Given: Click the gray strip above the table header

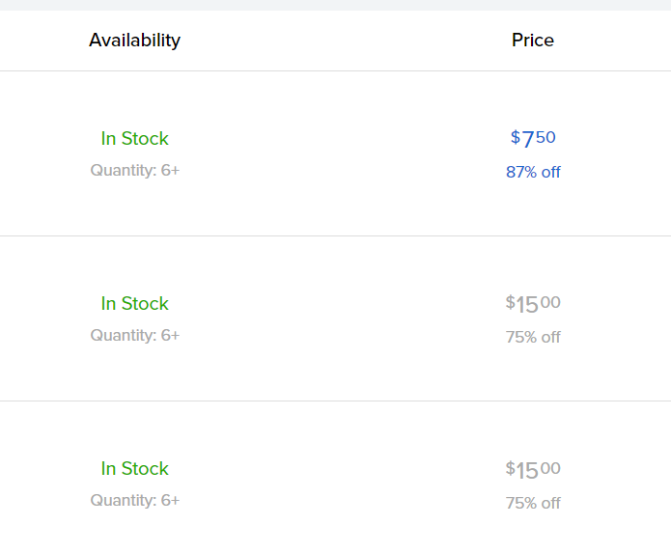Looking at the screenshot, I should coord(335,5).
